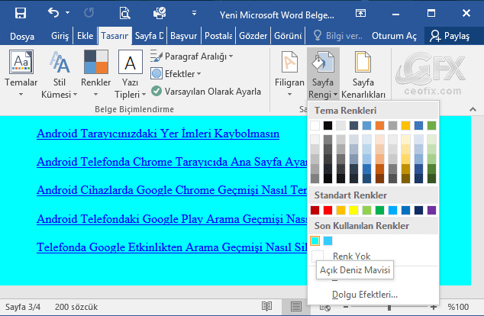This screenshot has height=316, width=484.
Task: Pick the white theme color swatch
Action: (315, 126)
